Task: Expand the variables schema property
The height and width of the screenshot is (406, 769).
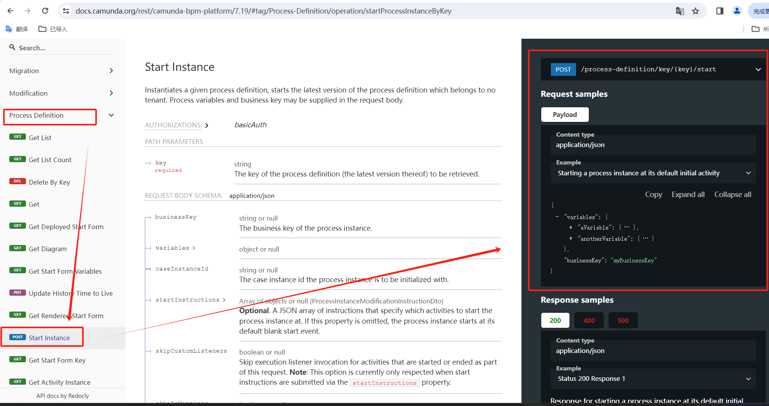Action: pyautogui.click(x=175, y=248)
